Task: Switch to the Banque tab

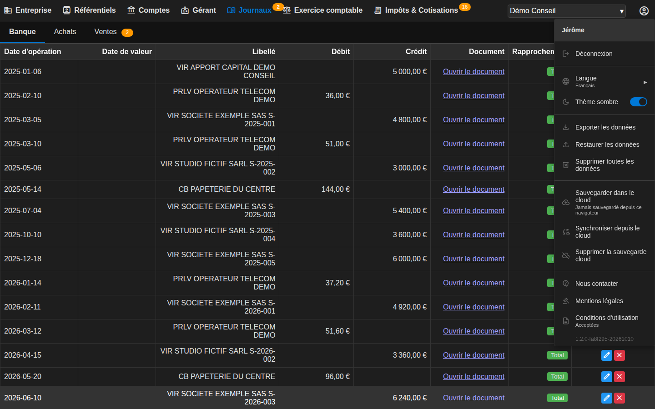Action: point(22,32)
